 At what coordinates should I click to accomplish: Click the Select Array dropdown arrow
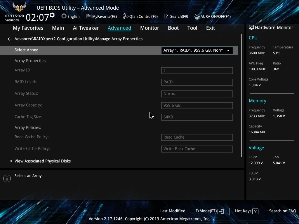coord(228,50)
